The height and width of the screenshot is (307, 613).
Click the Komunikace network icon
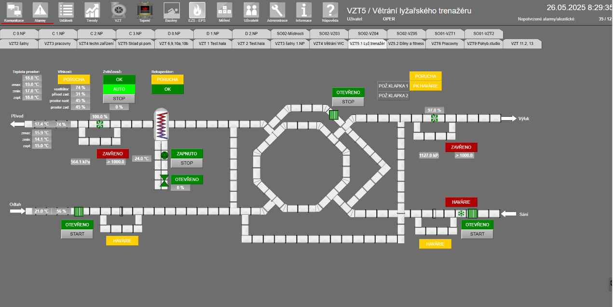tap(14, 10)
